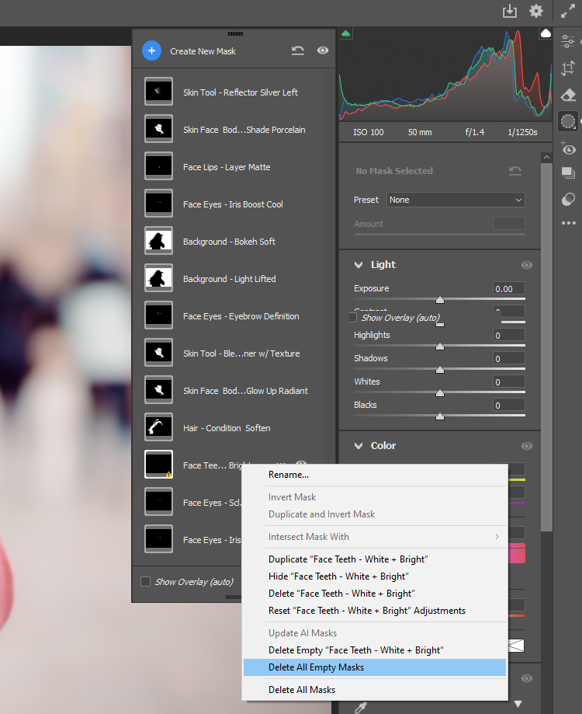This screenshot has width=582, height=714.
Task: Select the Healing eraser tool
Action: coord(568,95)
